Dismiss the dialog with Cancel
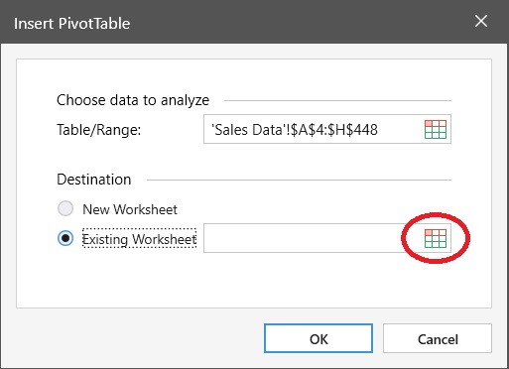This screenshot has height=369, width=509. tap(438, 338)
